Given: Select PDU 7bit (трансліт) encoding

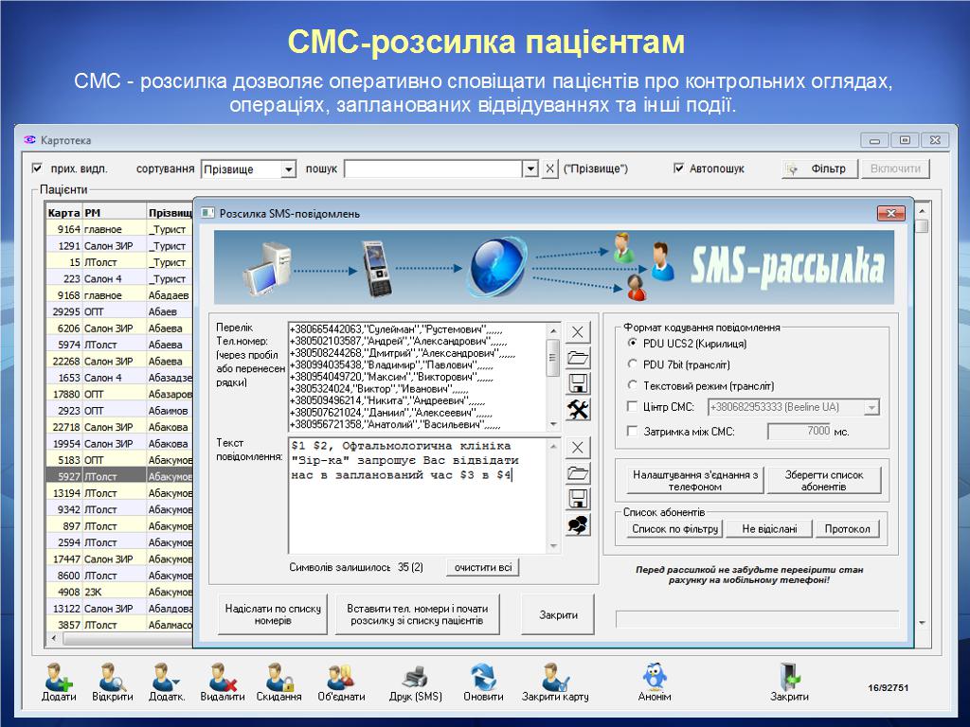Looking at the screenshot, I should tap(634, 364).
